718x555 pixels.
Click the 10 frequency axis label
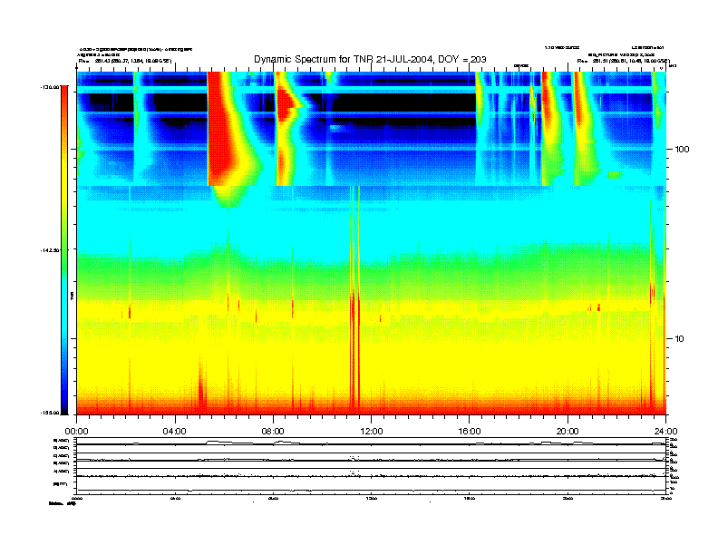click(679, 339)
